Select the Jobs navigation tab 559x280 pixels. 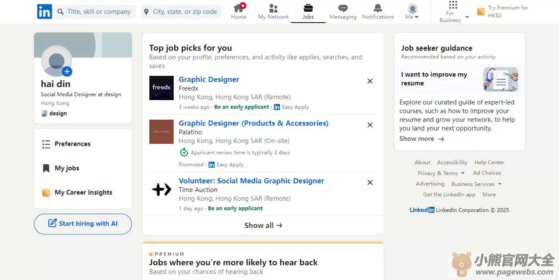308,11
